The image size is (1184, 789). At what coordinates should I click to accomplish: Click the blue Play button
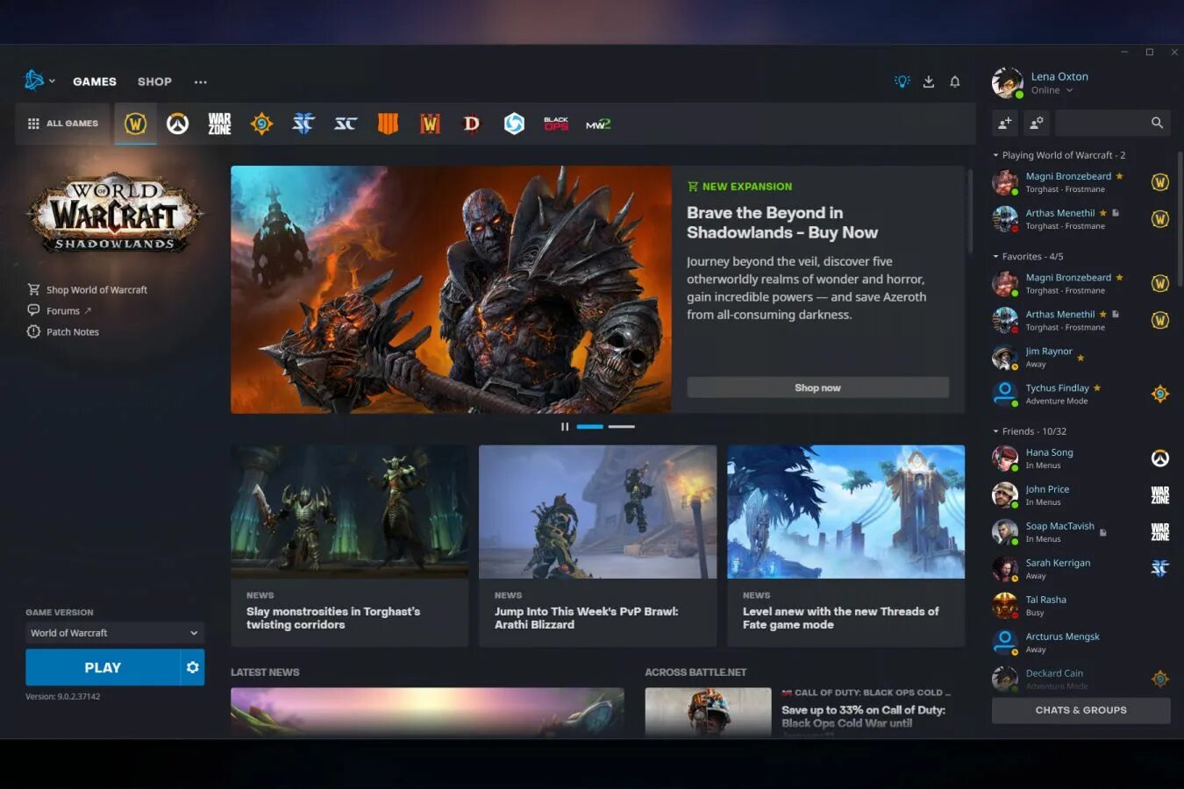click(103, 667)
